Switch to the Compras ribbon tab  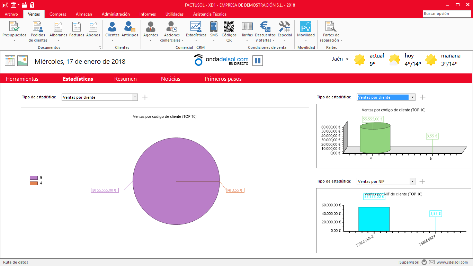coord(58,14)
